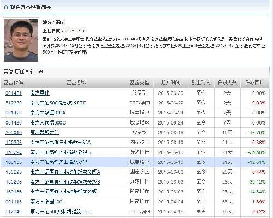Click ETF-场内 type in row 512330
Image resolution: width=273 pixels, height=218 pixels.
click(139, 103)
